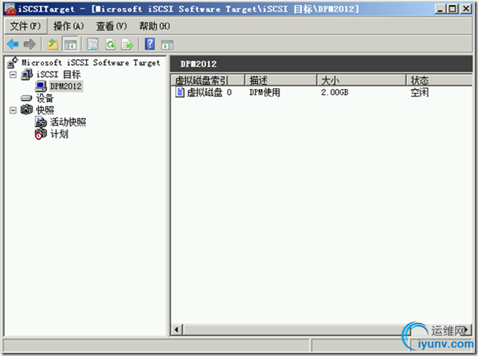Image resolution: width=478 pixels, height=356 pixels.
Task: Collapse the 快照 tree node
Action: (13, 110)
